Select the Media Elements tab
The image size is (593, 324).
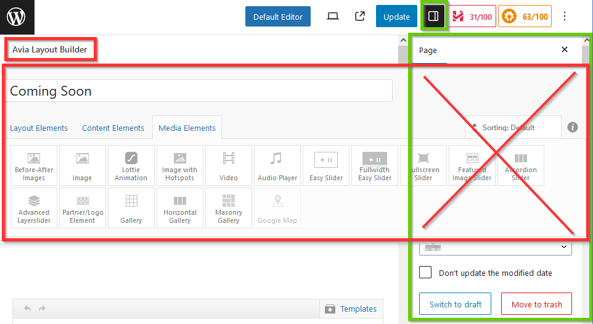coord(187,128)
